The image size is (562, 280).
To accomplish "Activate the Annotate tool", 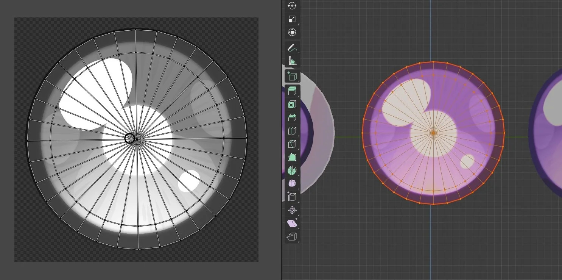I will pyautogui.click(x=291, y=47).
